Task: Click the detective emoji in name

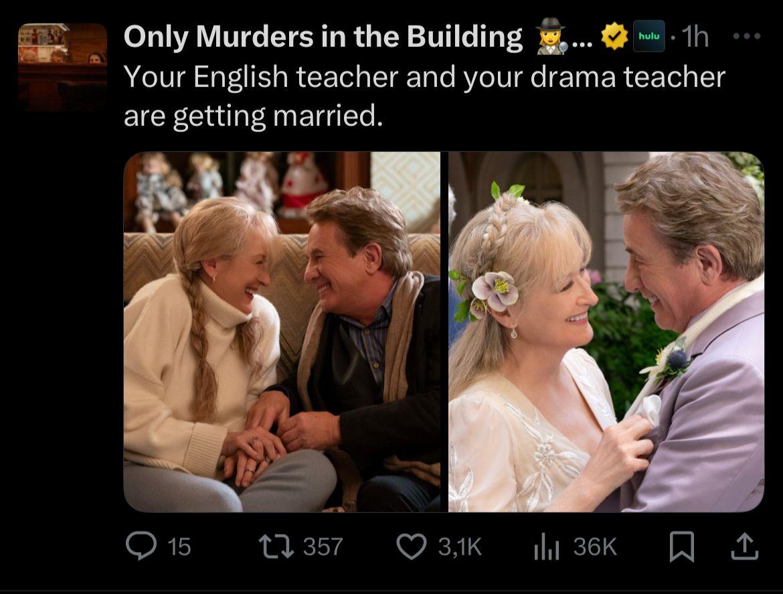Action: click(x=551, y=36)
